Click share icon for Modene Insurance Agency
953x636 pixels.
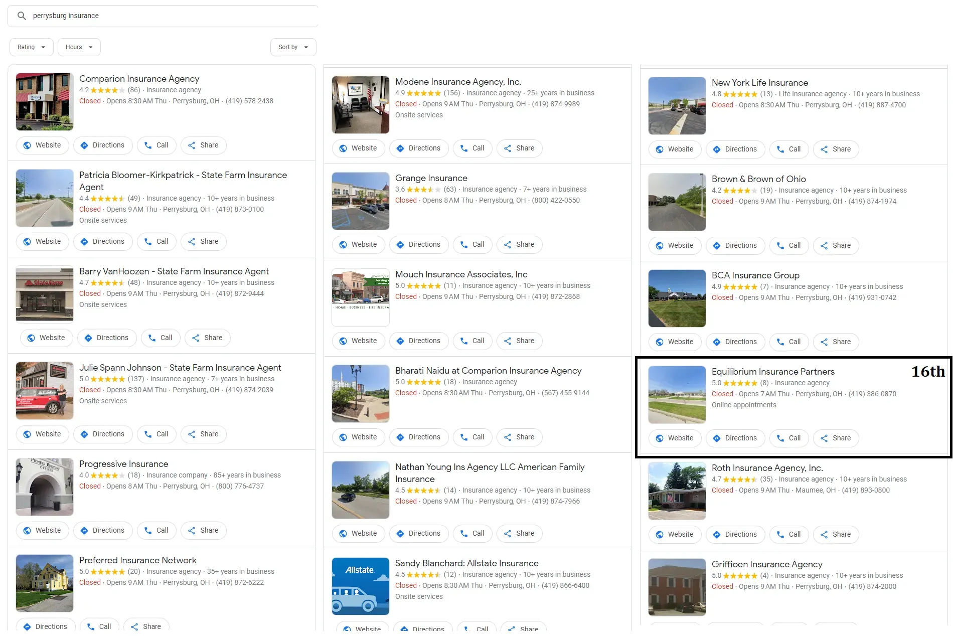[x=508, y=148]
